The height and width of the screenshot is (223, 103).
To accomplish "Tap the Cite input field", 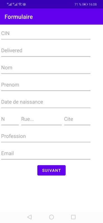I will click(x=77, y=119).
